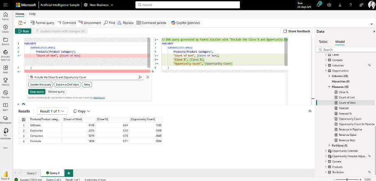
Task: Open Copilot (preview)
Action: coord(186,23)
